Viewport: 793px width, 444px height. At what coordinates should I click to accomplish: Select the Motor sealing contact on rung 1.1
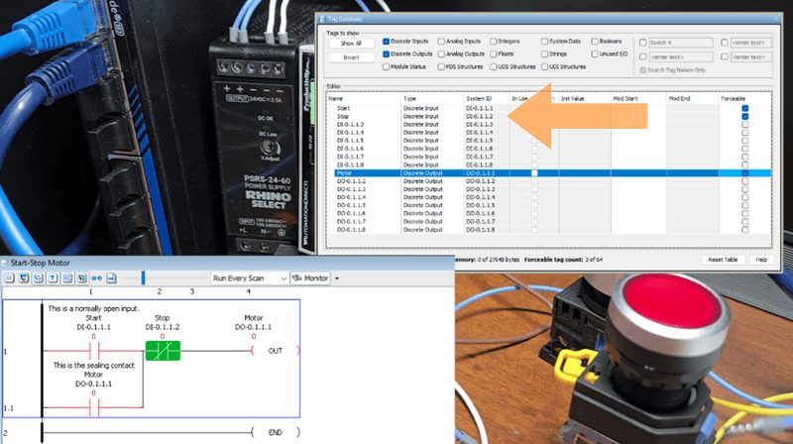click(x=94, y=407)
